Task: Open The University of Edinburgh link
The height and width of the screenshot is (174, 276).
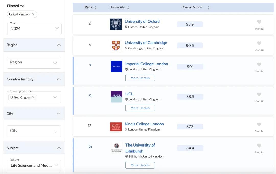Action: click(x=140, y=148)
